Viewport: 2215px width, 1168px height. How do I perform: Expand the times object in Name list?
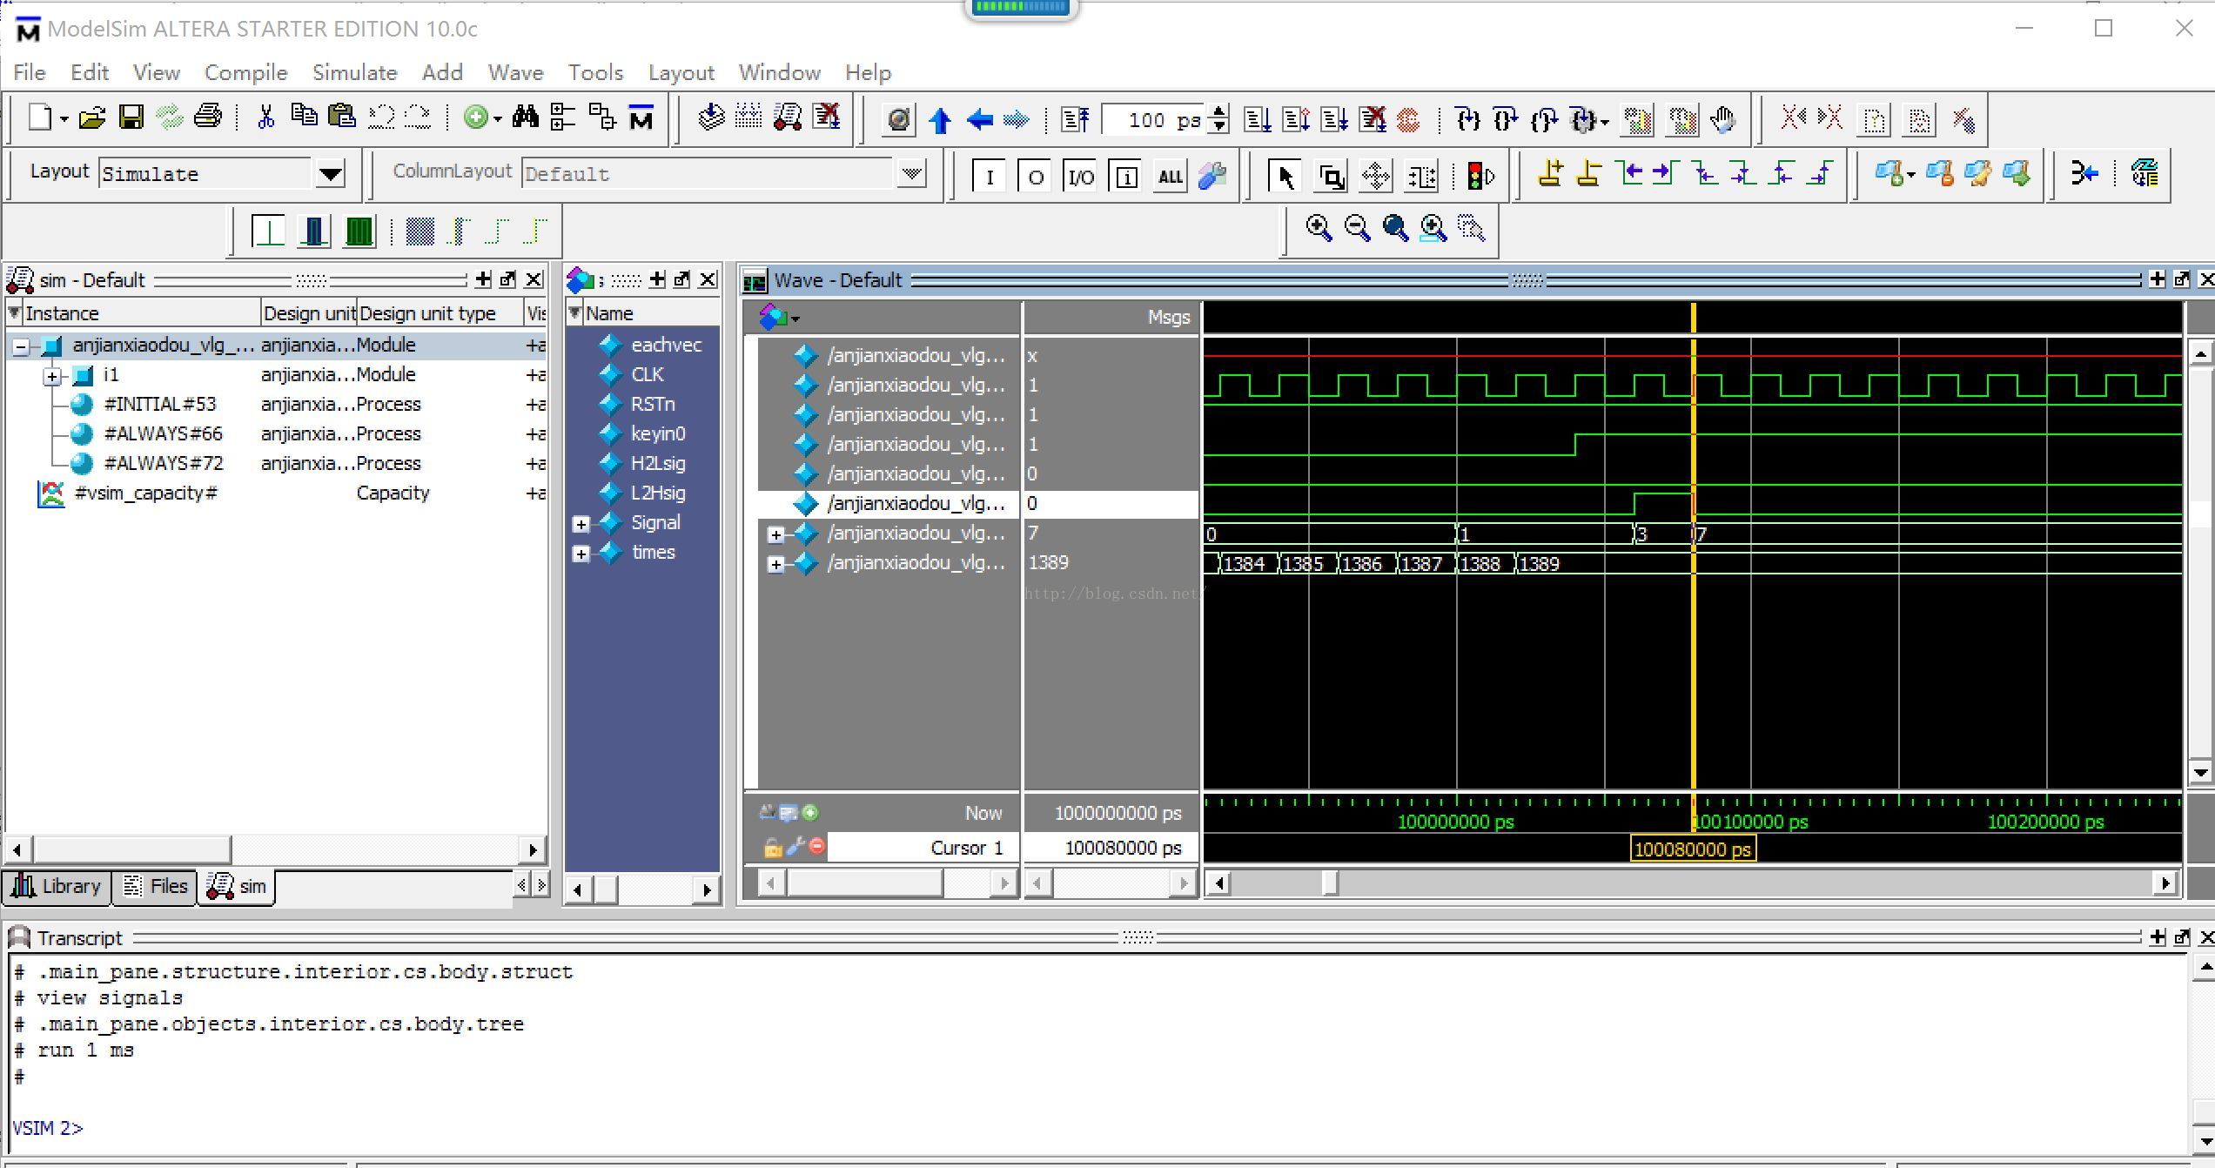coord(581,554)
